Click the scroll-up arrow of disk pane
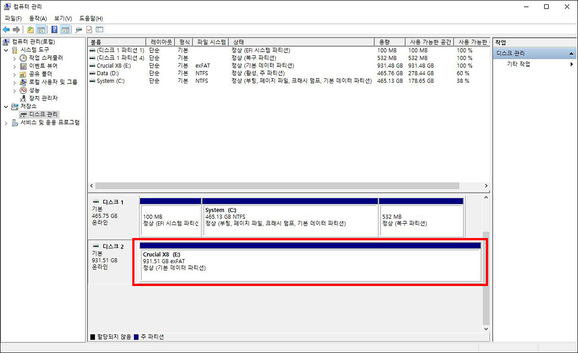The width and height of the screenshot is (578, 353). coord(486,197)
